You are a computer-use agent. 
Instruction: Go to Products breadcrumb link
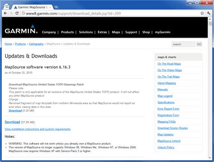[x=20, y=44]
